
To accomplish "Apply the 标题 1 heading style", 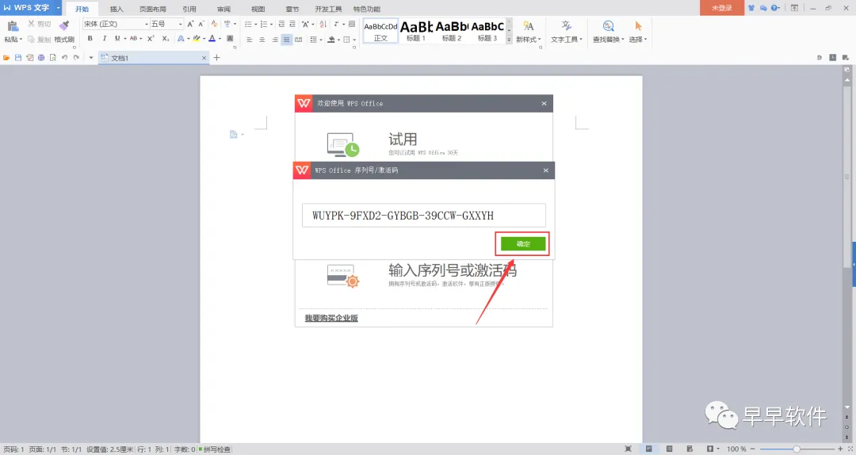I will point(416,31).
